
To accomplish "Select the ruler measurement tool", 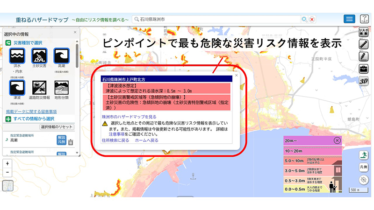I will click(x=364, y=44).
